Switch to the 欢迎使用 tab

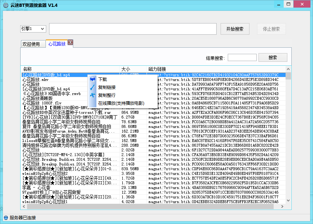coord(31,44)
